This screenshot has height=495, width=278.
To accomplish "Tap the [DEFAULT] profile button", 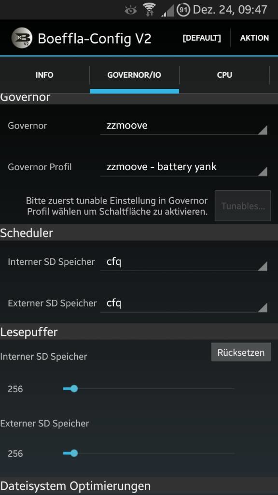I will pyautogui.click(x=202, y=38).
